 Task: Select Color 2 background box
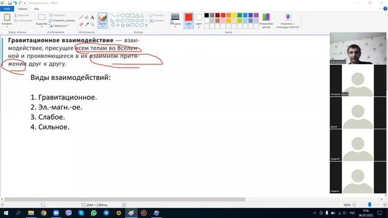199,21
